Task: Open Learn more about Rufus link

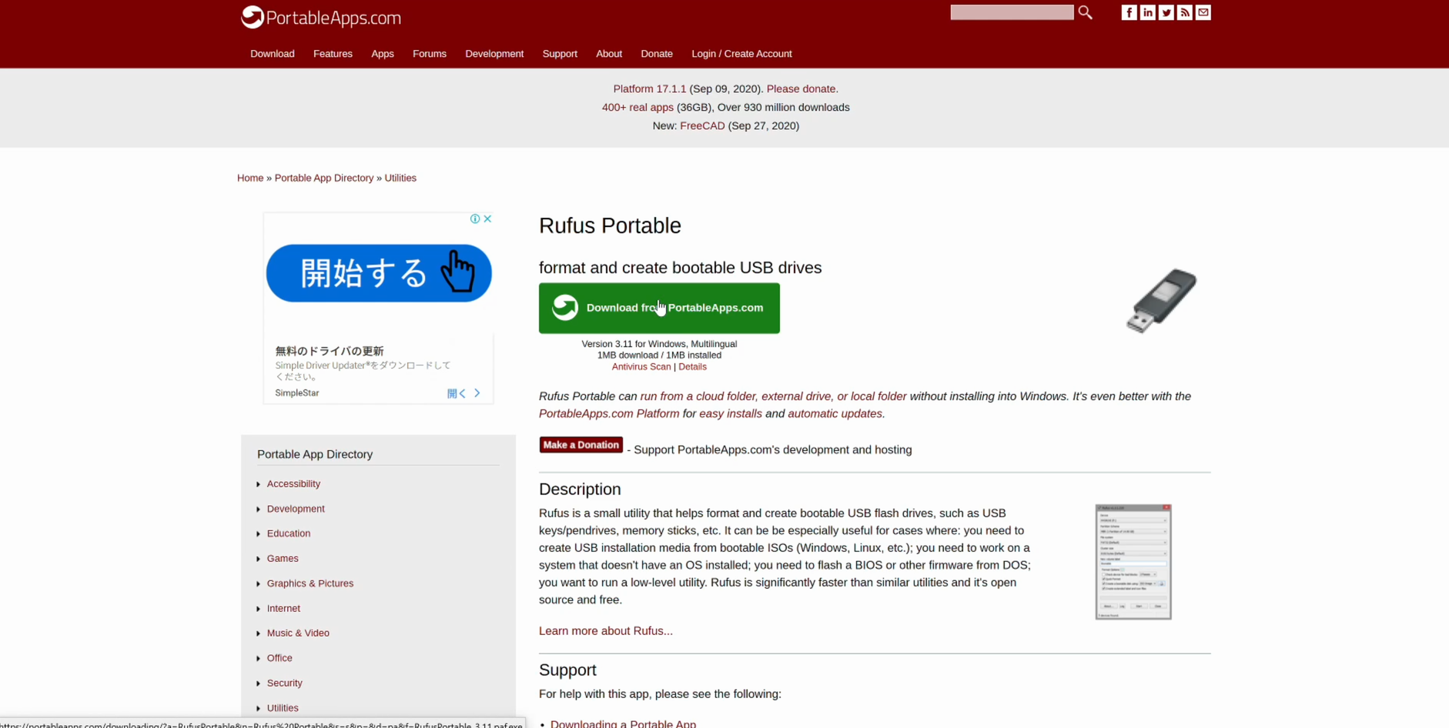Action: [x=606, y=631]
